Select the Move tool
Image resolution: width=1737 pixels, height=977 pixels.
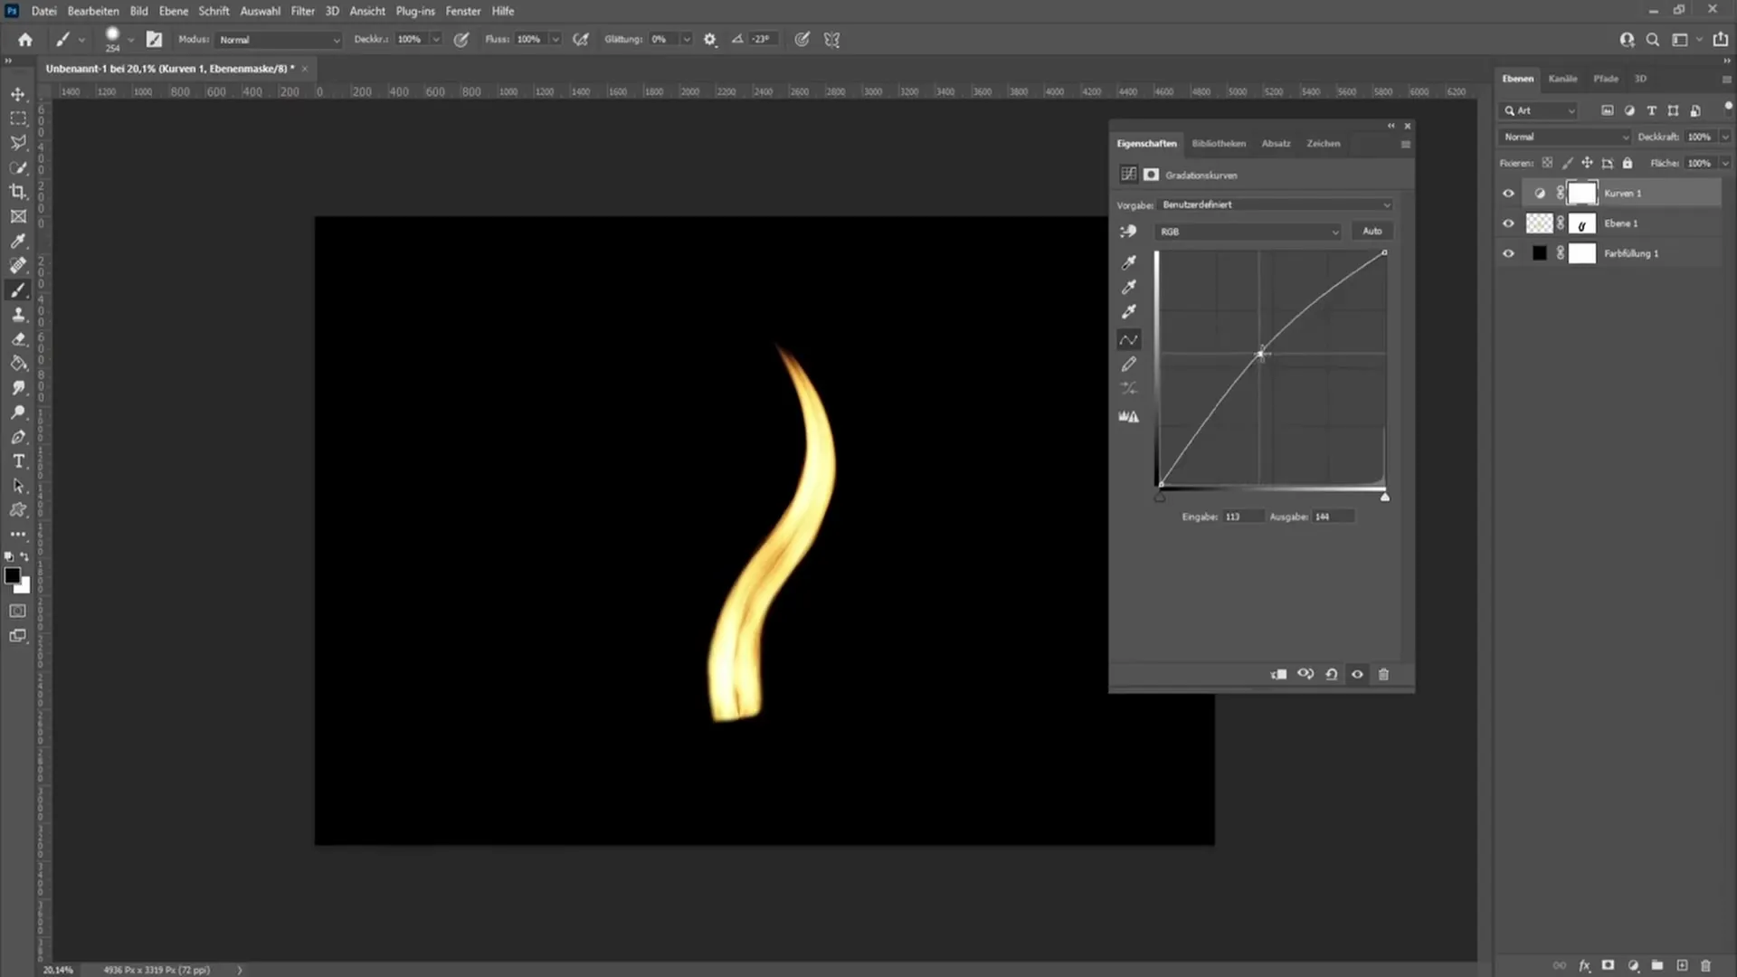click(x=18, y=94)
